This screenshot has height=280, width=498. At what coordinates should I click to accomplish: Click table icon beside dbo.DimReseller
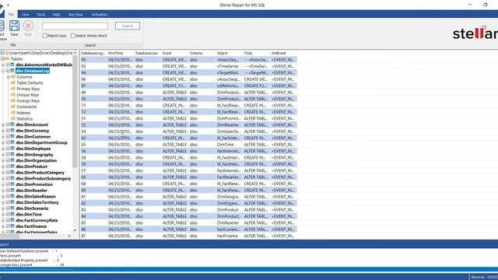coord(12,191)
